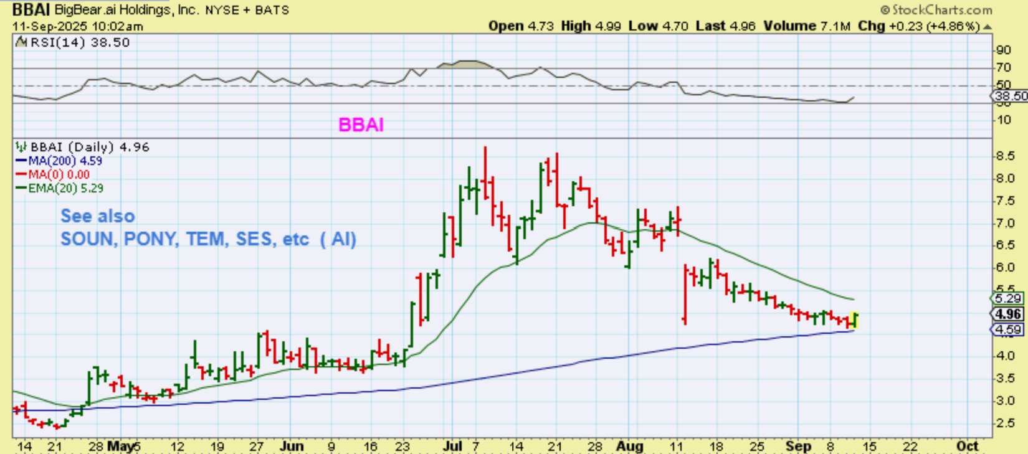Viewport: 1028px width, 454px height.
Task: Click the EMA(20) 5.29 legend entry
Action: click(66, 188)
